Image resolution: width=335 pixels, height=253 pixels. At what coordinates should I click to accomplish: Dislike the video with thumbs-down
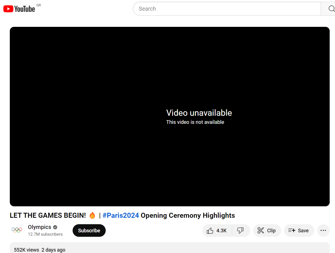pos(241,231)
